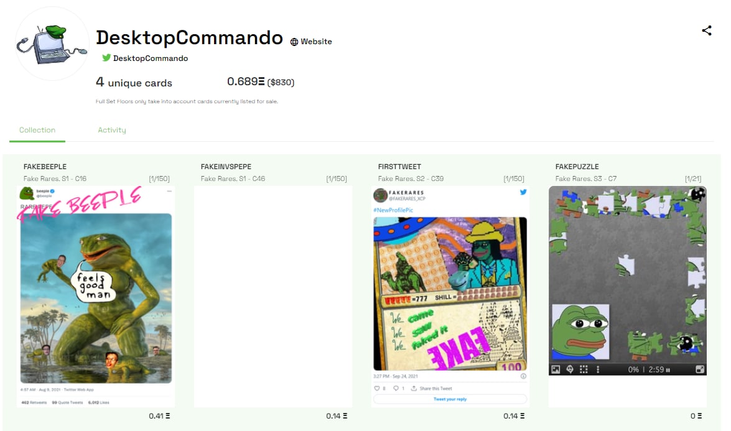
Task: Click the 0% puzzle progress indicator
Action: pyautogui.click(x=633, y=369)
